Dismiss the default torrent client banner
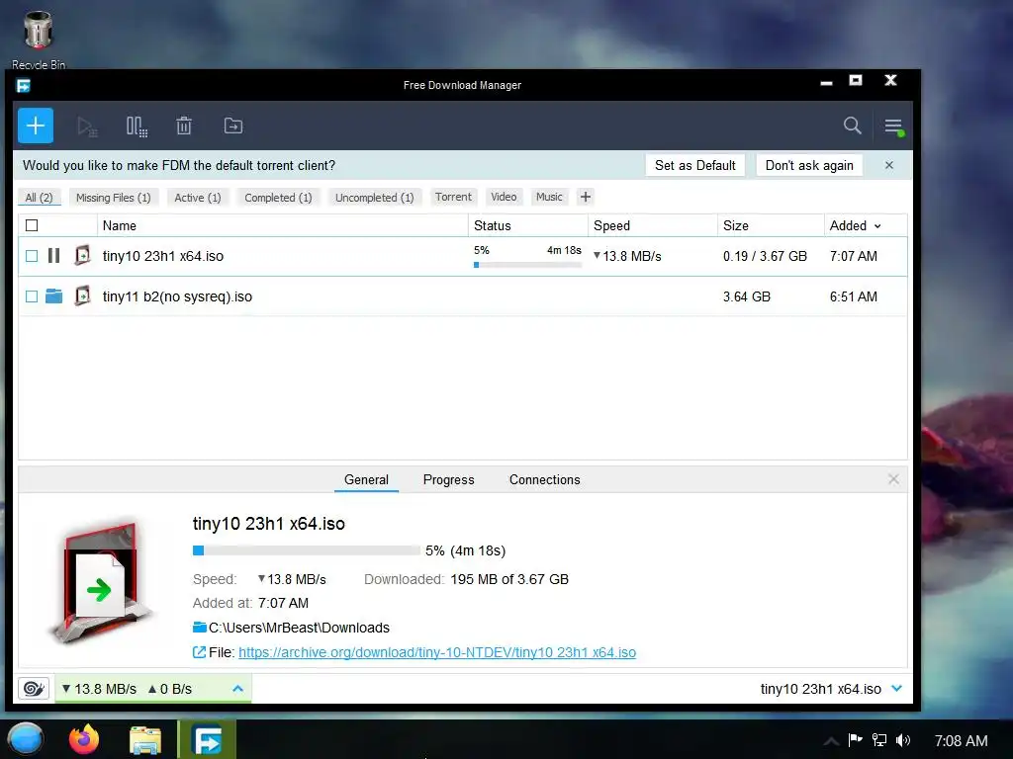Screen dimensions: 1013x759 click(889, 165)
